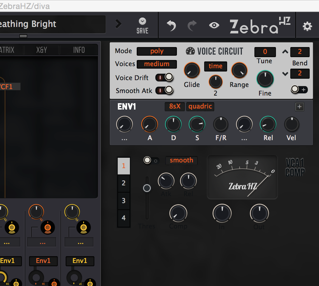Click the compressor Atk knob
The height and width of the screenshot is (286, 319).
click(x=166, y=181)
